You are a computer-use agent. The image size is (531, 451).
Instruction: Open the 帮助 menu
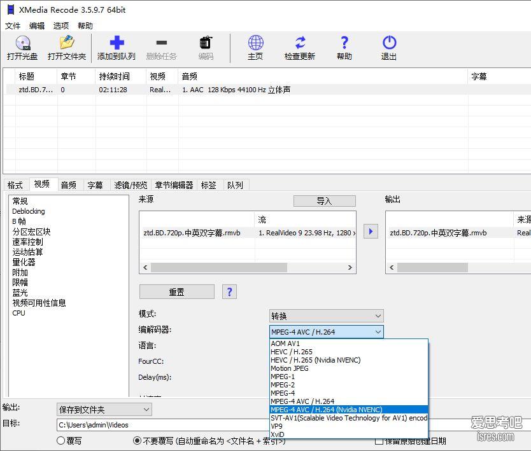(85, 25)
